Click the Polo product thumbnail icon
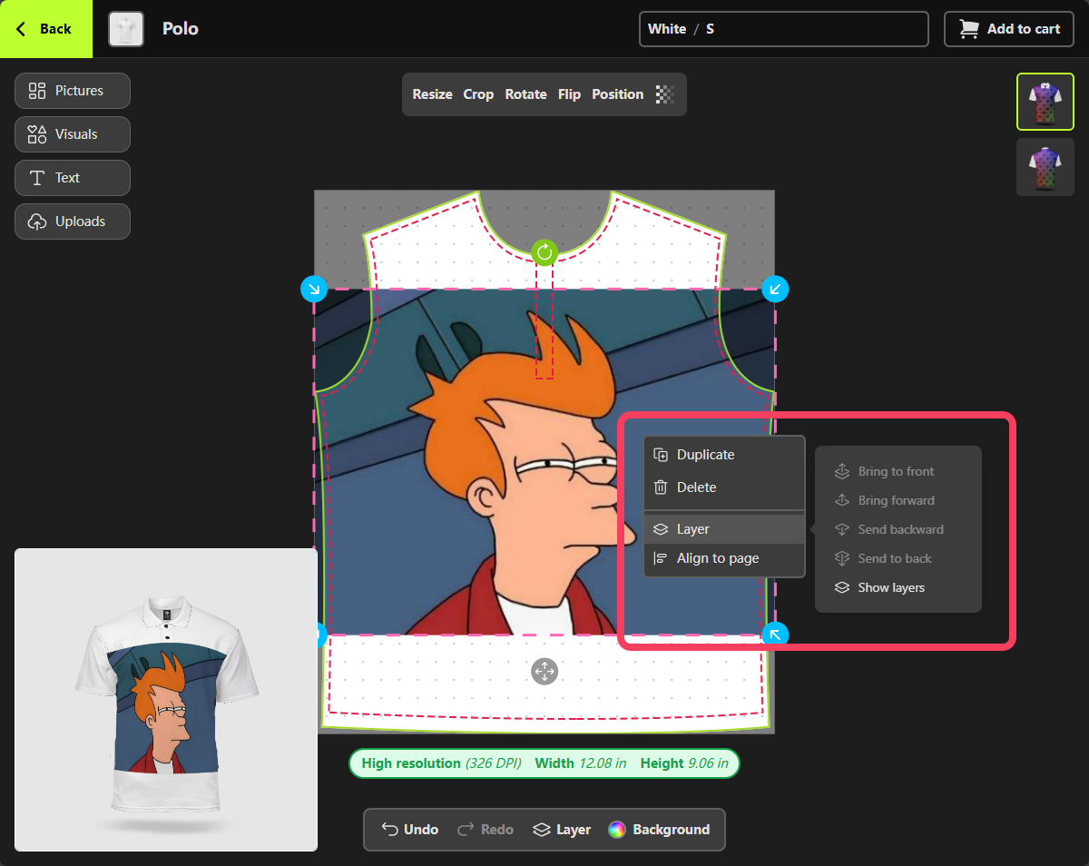Screen dimensions: 1089x866 pyautogui.click(x=126, y=29)
